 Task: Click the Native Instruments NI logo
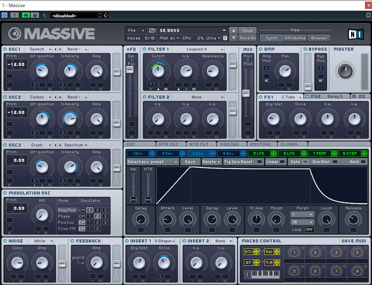click(355, 35)
